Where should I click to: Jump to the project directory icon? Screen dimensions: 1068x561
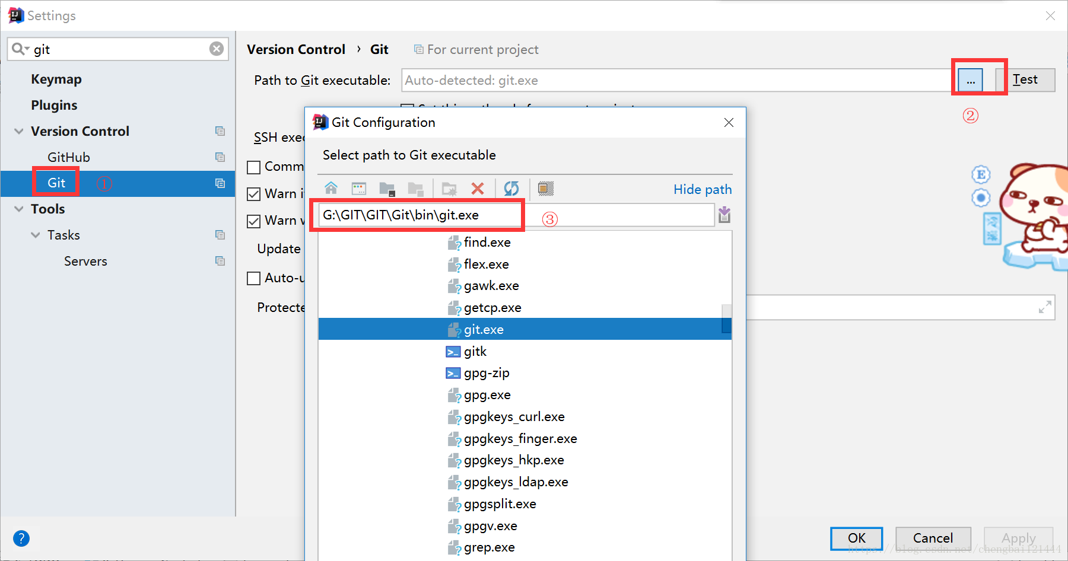tap(387, 189)
